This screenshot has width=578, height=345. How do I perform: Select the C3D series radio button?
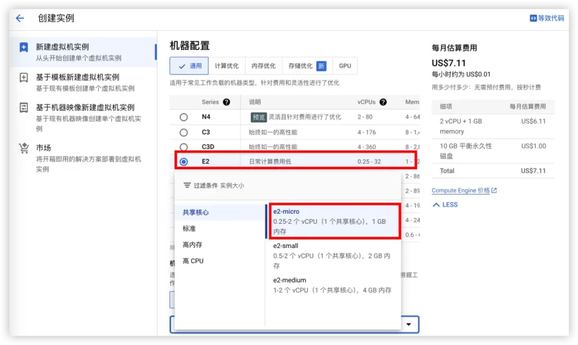tap(183, 147)
